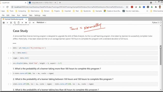
Task: Cut selected cell with scissors icon
Action: click(x=11, y=22)
